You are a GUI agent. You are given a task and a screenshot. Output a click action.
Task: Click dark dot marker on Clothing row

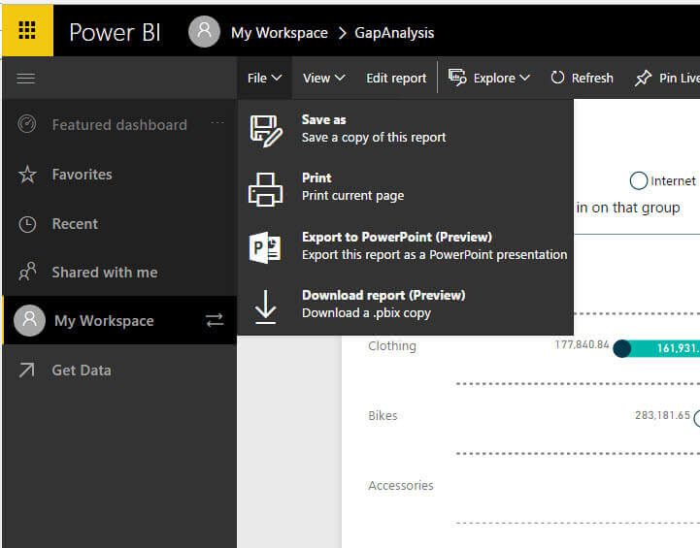[x=621, y=349]
